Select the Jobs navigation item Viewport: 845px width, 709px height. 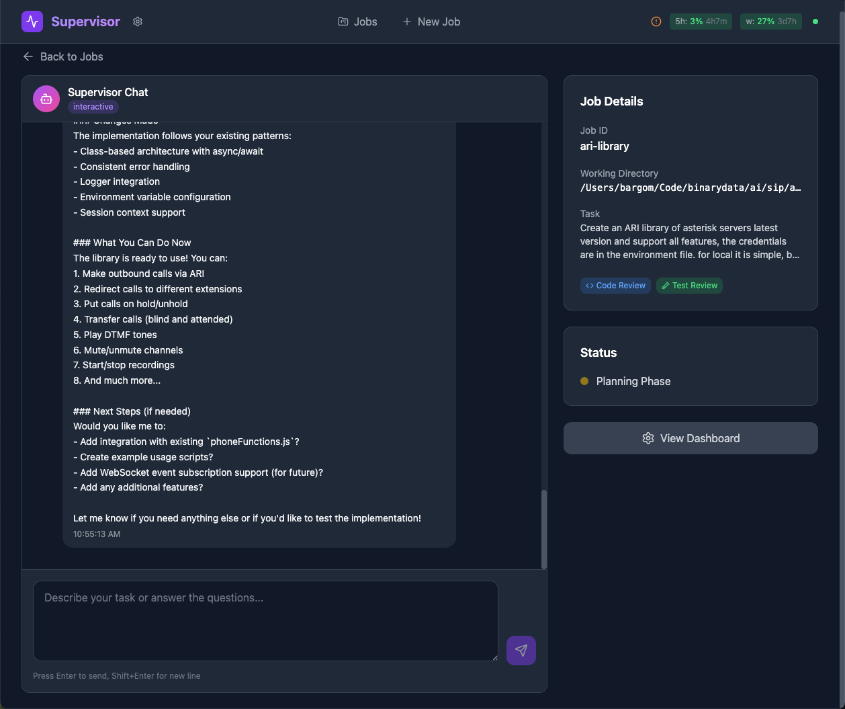click(357, 22)
